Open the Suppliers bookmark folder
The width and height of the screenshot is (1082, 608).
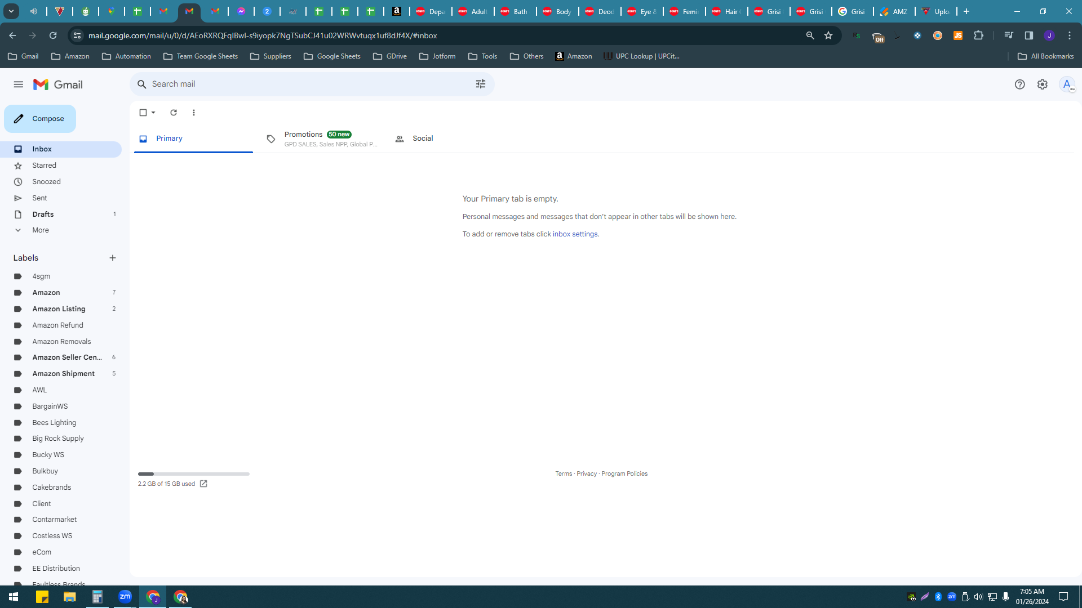[270, 56]
